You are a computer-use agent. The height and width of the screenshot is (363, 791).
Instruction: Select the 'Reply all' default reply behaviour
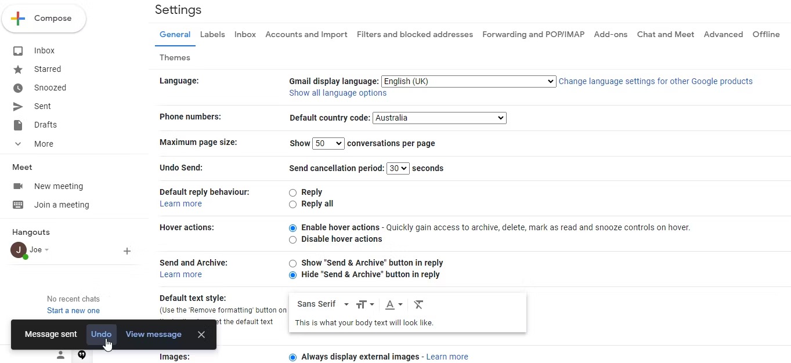coord(293,204)
